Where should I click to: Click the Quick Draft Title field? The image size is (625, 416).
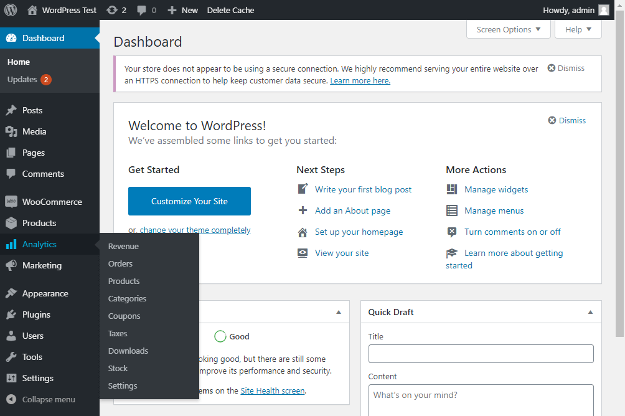tap(481, 354)
